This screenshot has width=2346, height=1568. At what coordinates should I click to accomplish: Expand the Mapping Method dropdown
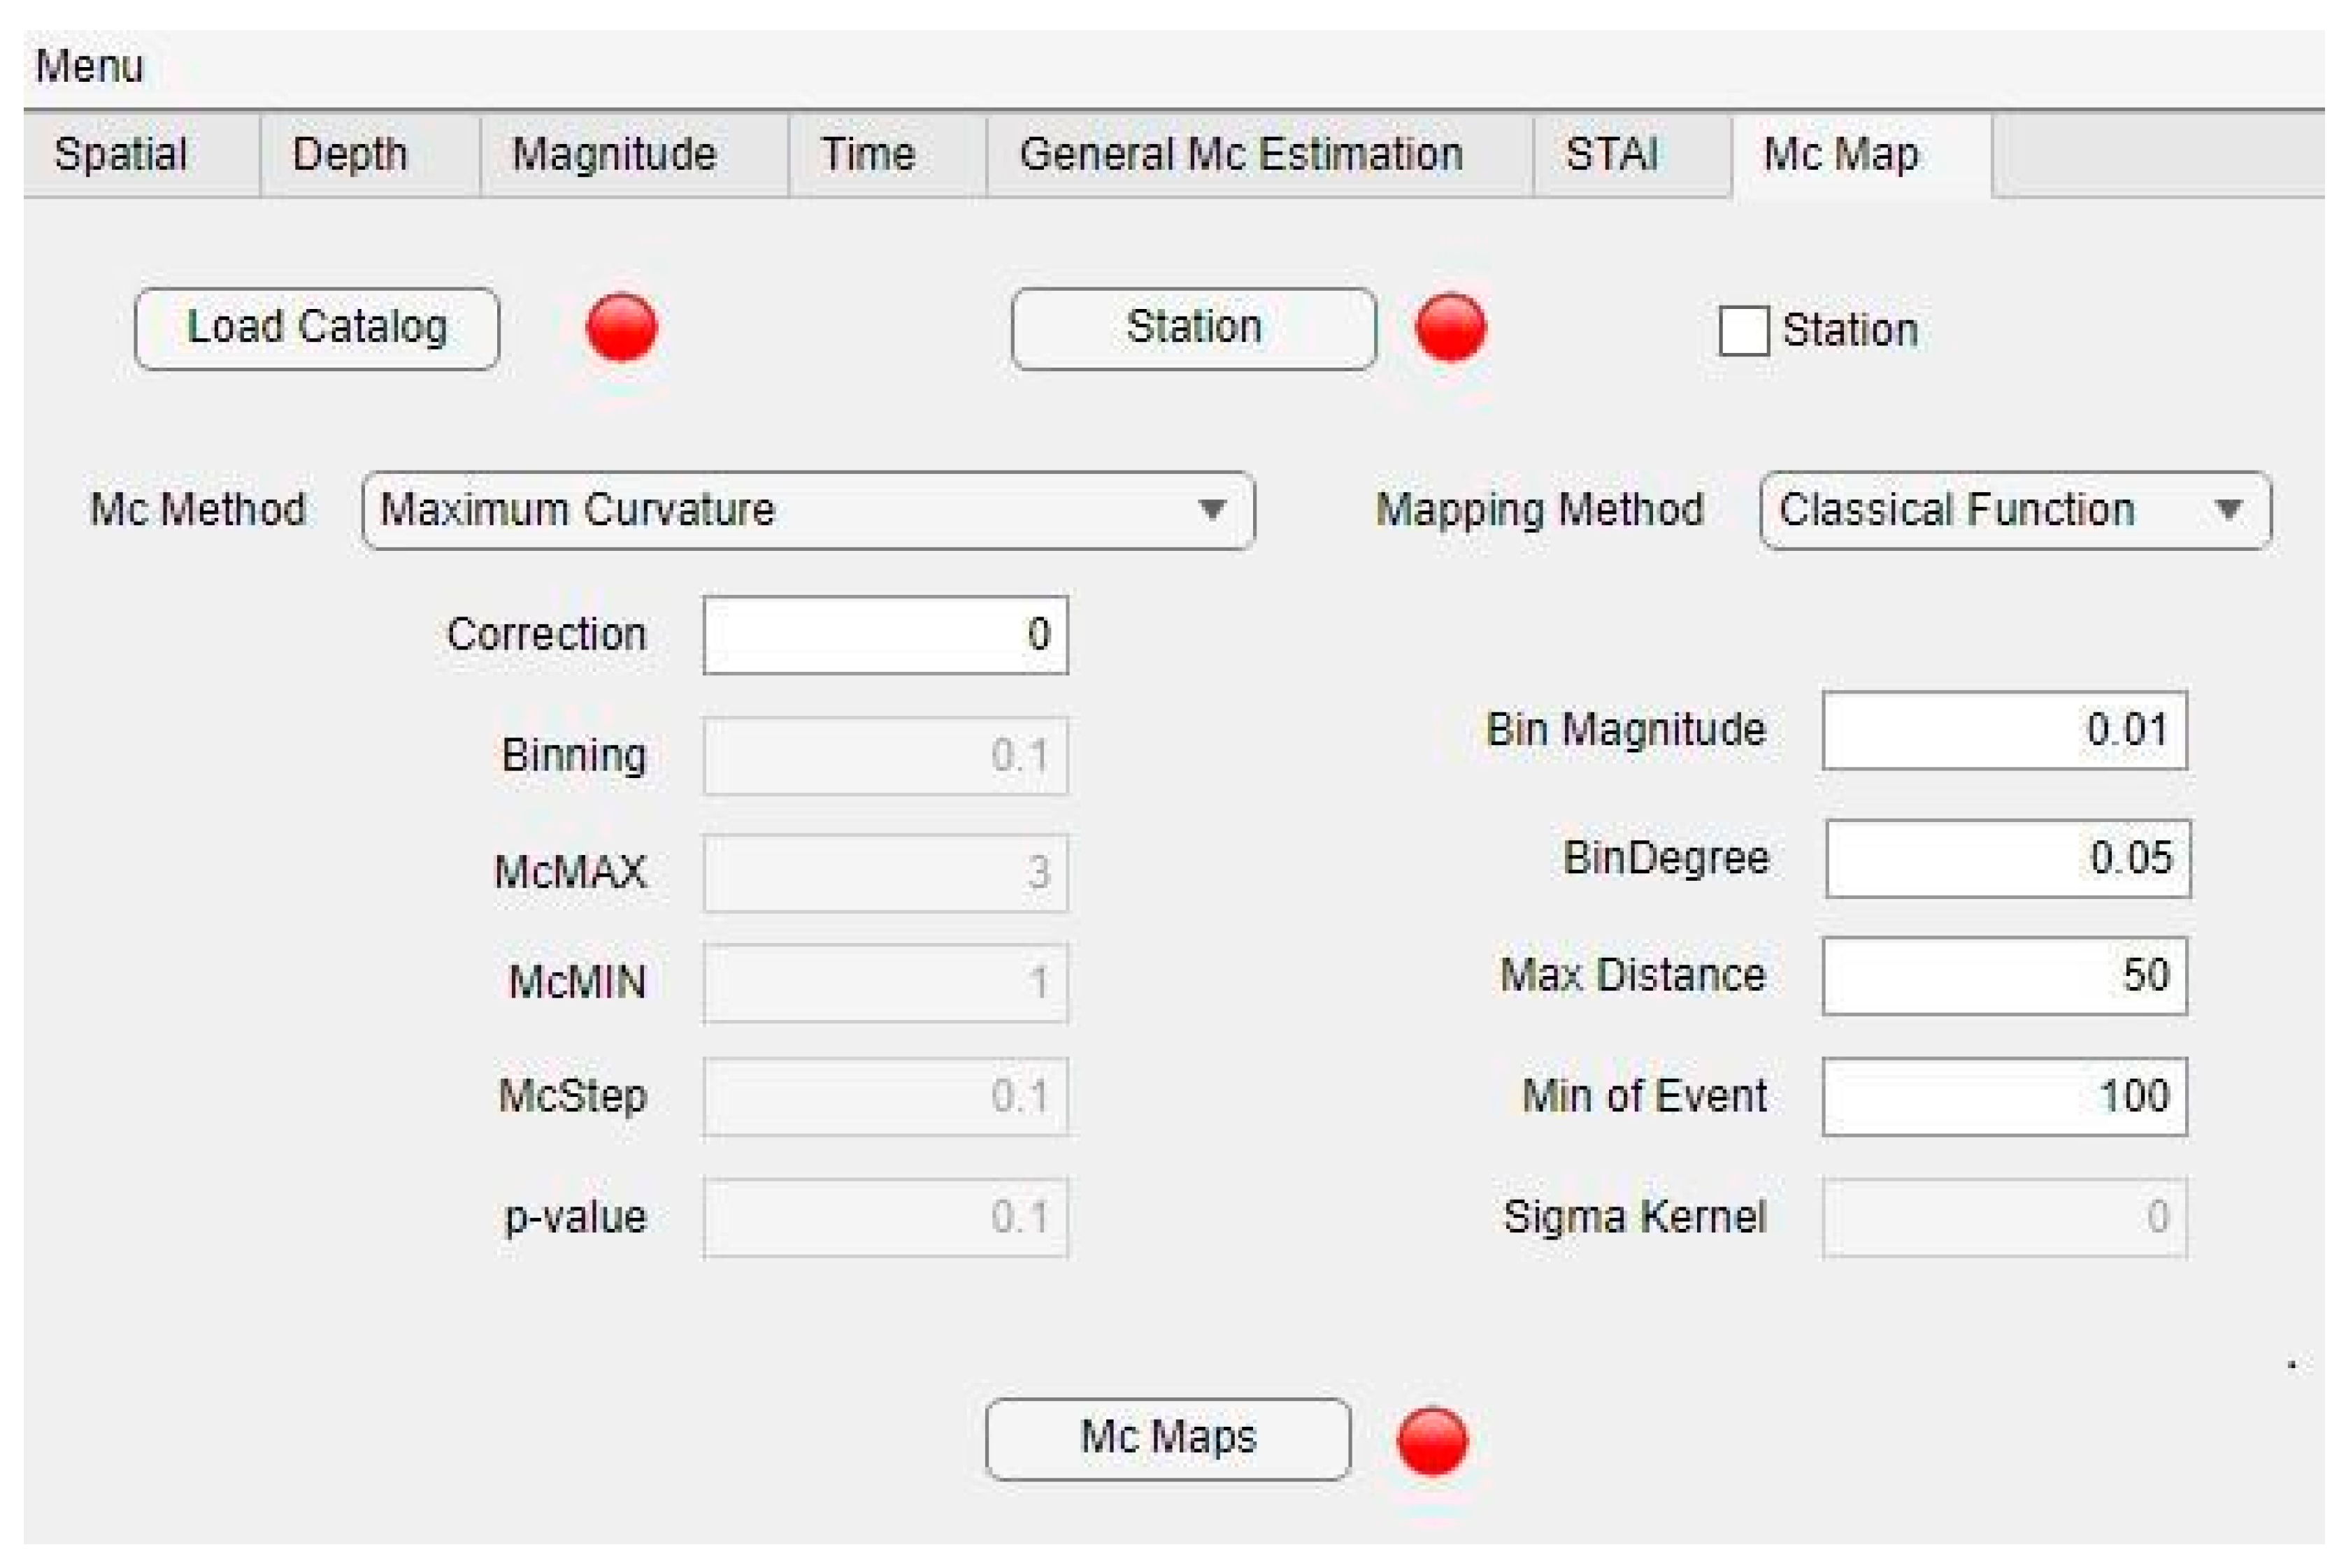[x=2014, y=511]
